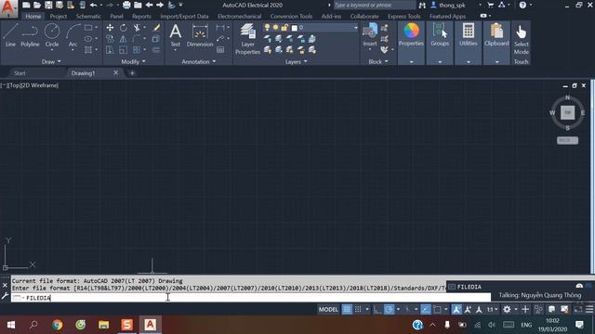Click the Trim scissors icon
Viewport: 595px width, 334px height.
pos(137,28)
